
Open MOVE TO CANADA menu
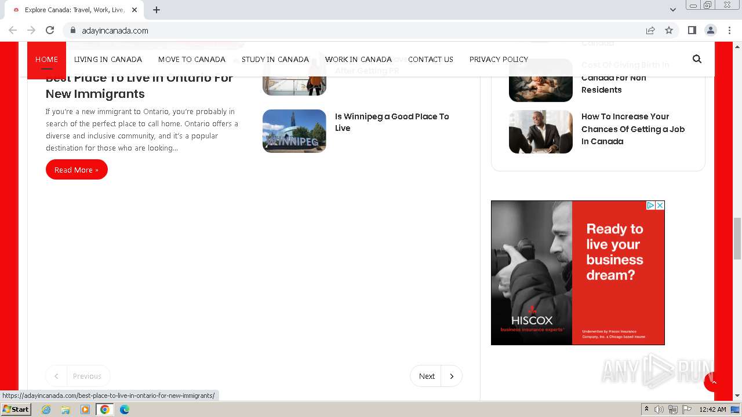(x=192, y=59)
